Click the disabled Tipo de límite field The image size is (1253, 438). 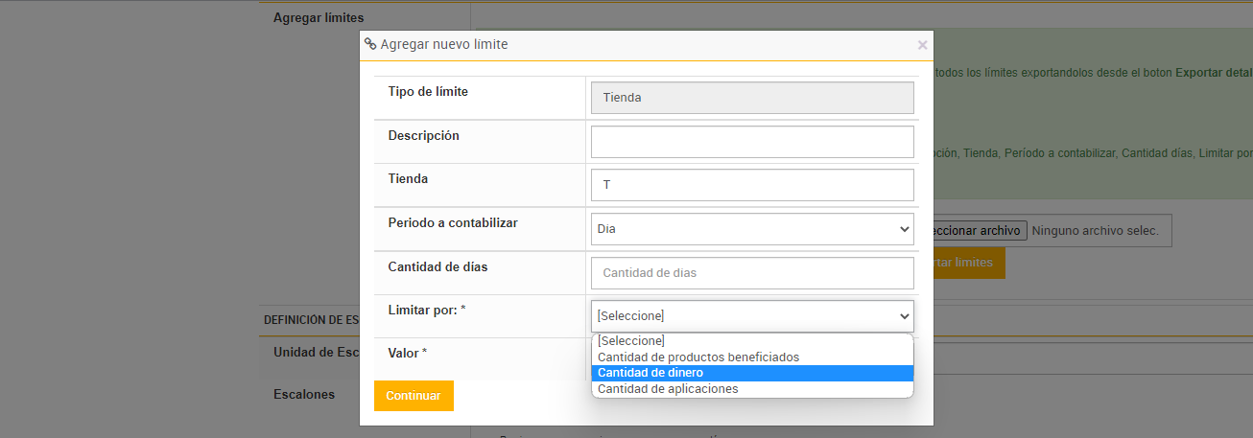[752, 98]
